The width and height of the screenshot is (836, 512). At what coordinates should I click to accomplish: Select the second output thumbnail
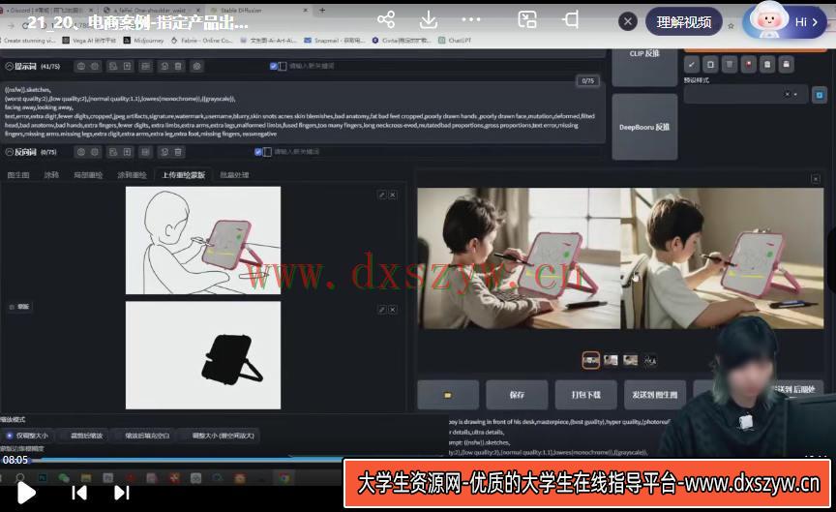click(x=611, y=361)
